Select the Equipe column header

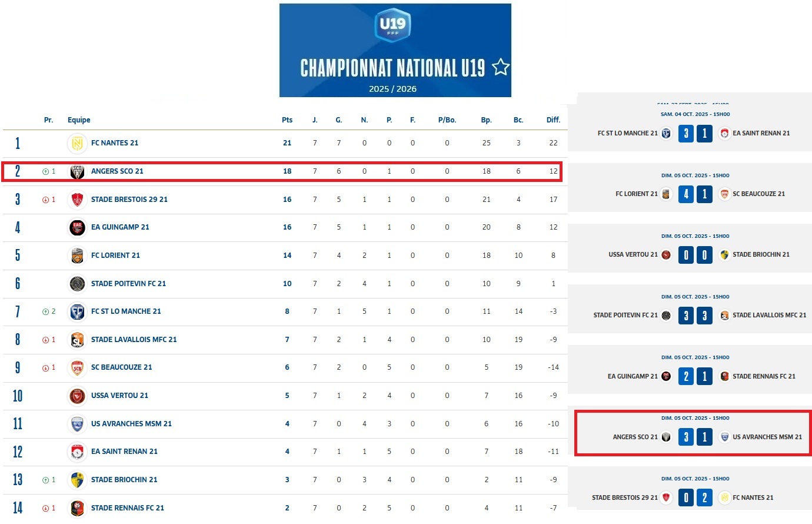click(79, 120)
